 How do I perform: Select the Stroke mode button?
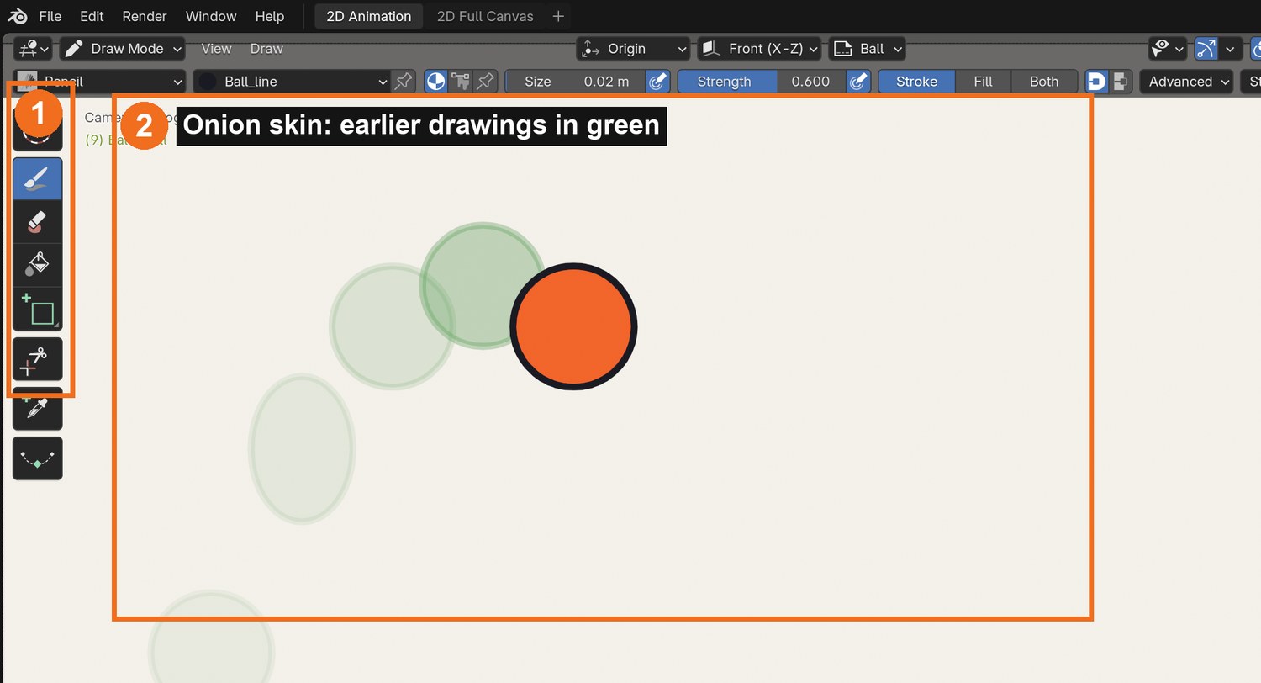click(x=916, y=82)
